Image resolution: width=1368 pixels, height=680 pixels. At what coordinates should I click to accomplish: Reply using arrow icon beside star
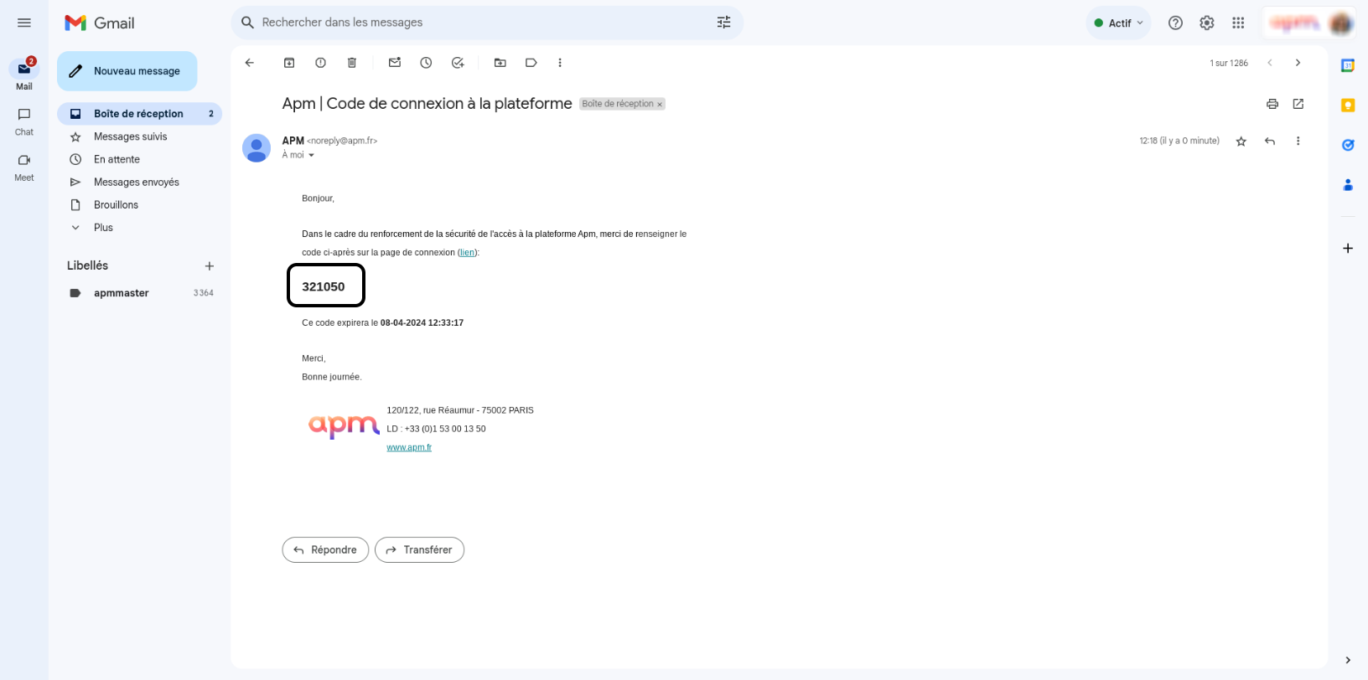click(1270, 142)
